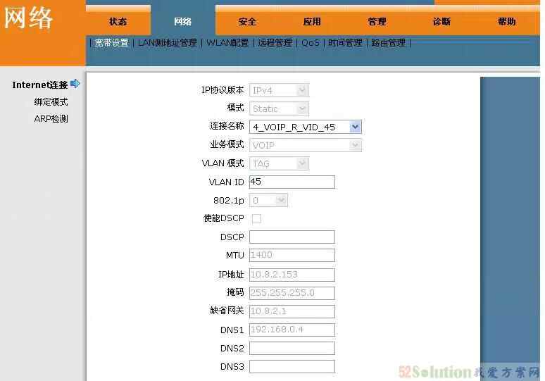Switch to the 状态 tab
This screenshot has width=545, height=381.
pyautogui.click(x=118, y=22)
